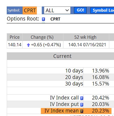Open help icon beside IV Index put
The height and width of the screenshot is (116, 114).
pyautogui.click(x=82, y=105)
